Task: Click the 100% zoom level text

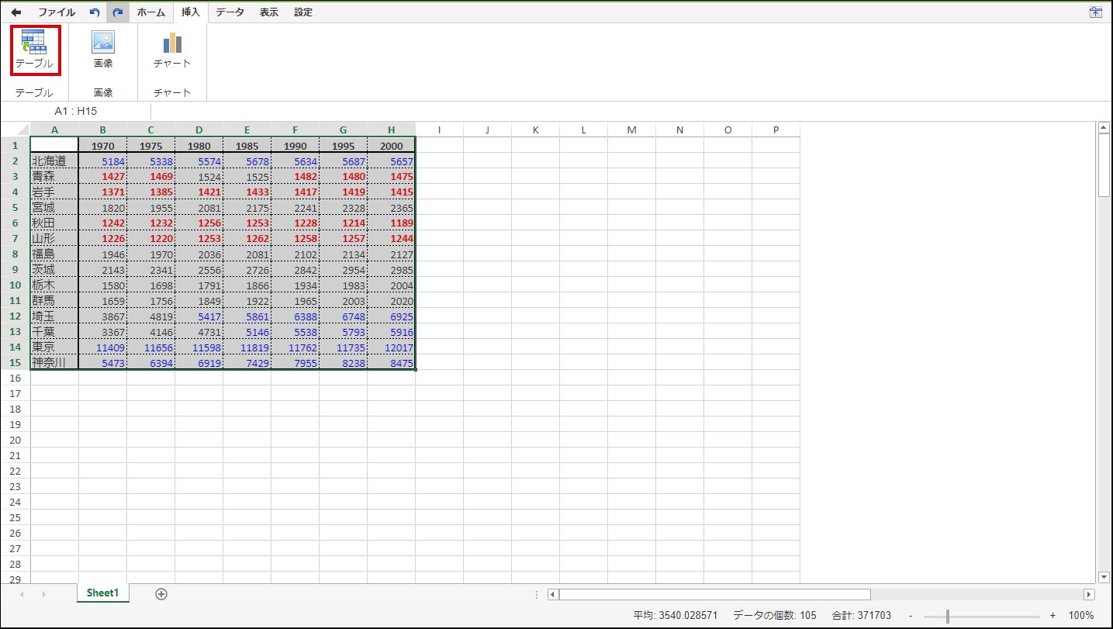Action: 1081,616
